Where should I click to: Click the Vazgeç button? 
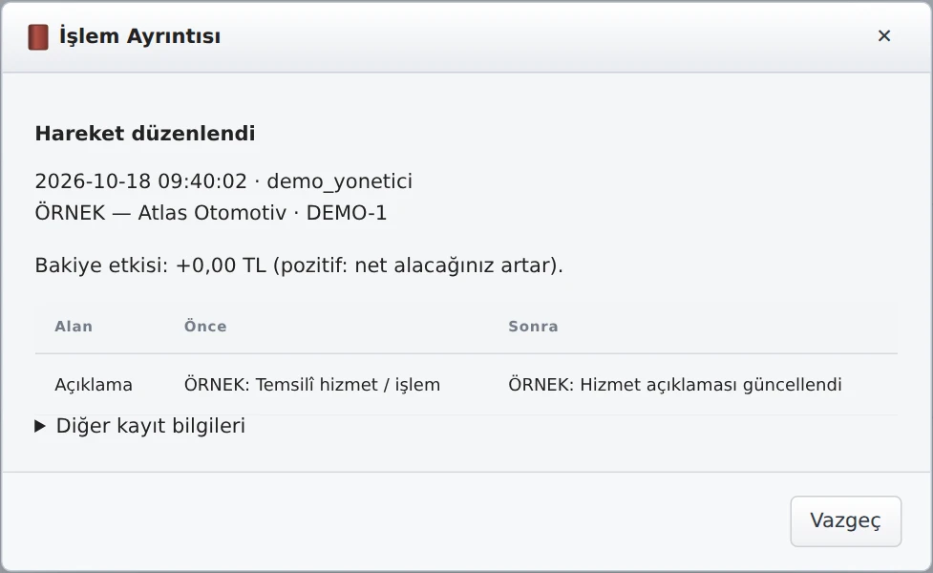point(845,520)
